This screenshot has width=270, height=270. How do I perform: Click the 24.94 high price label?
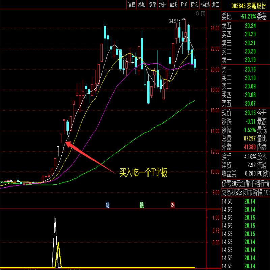click(x=173, y=21)
